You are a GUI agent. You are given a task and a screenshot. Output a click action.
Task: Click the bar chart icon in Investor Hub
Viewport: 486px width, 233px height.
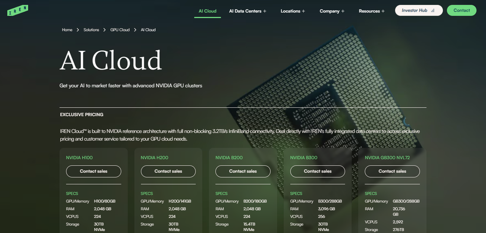433,11
